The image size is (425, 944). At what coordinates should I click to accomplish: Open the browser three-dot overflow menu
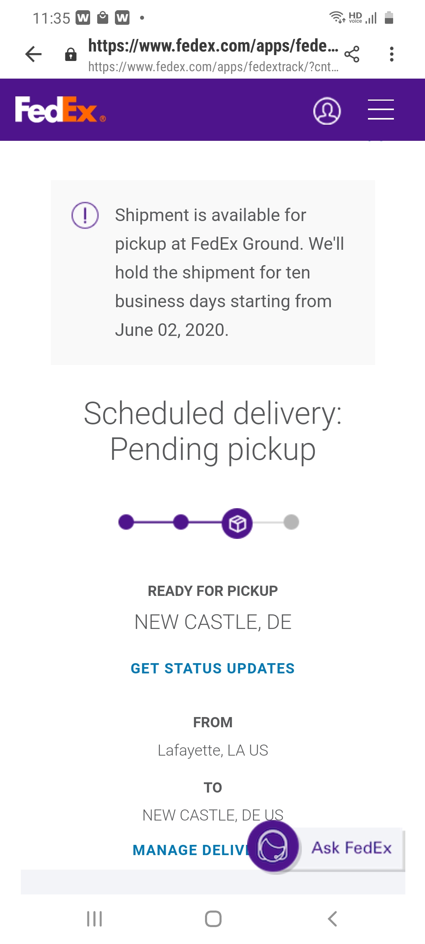392,54
